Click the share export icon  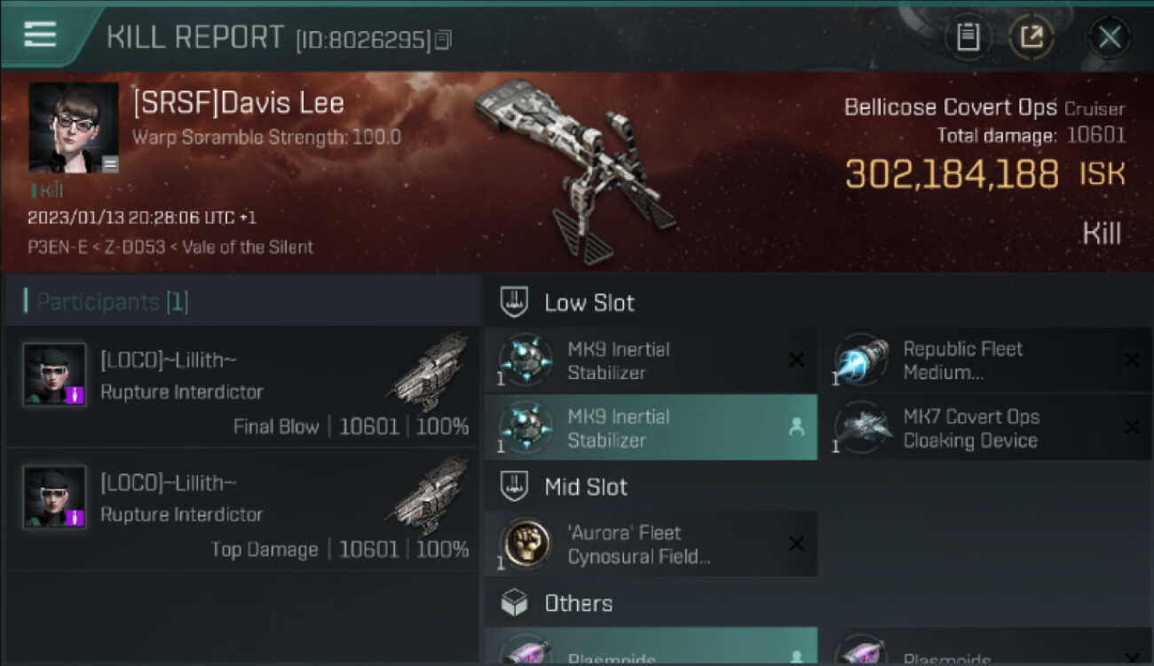[1031, 36]
